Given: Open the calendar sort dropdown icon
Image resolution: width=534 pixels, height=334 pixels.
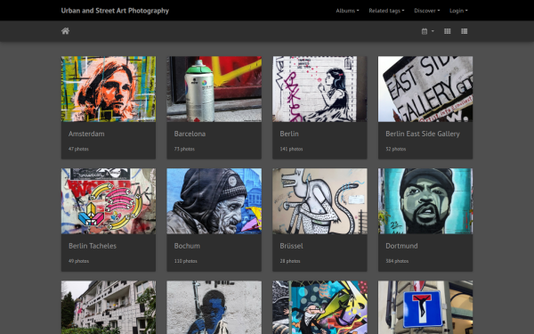Looking at the screenshot, I should coord(427,31).
